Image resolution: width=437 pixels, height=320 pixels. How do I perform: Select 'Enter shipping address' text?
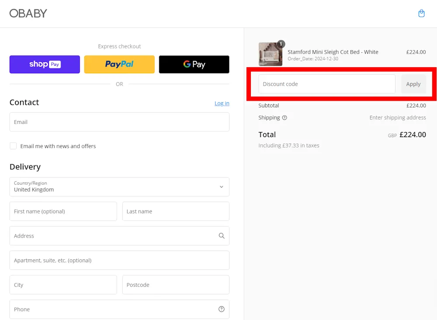tap(398, 117)
